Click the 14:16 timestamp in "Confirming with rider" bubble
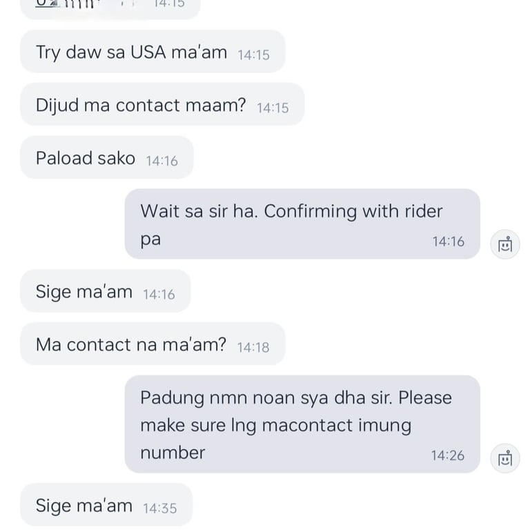Screen dimensions: 530x530 (x=449, y=242)
